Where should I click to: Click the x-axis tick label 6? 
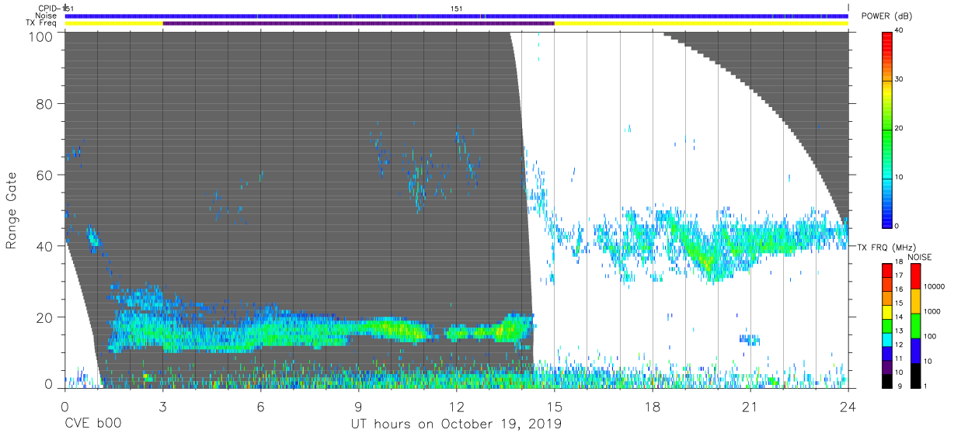pos(260,407)
